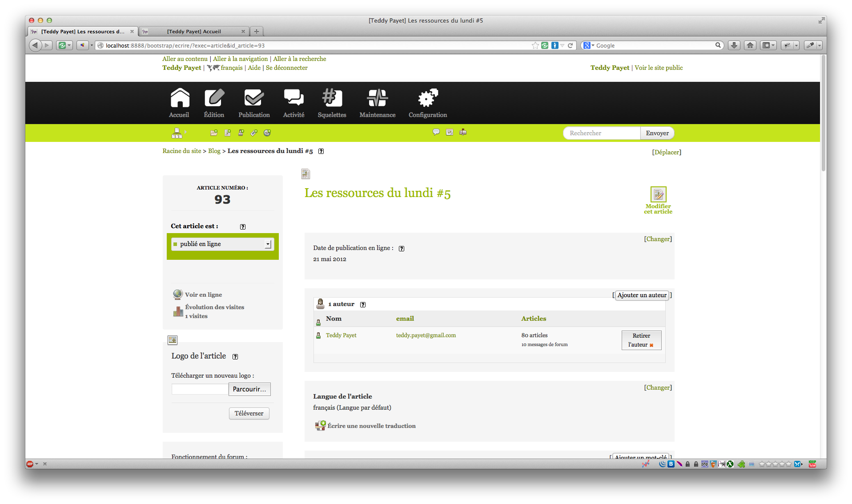Click the new section folder icon
The image size is (852, 504).
pyautogui.click(x=214, y=133)
